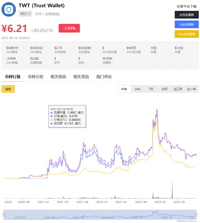The image size is (200, 223).
Task: Click the ≈$0.85216 dollar price
Action: pyautogui.click(x=42, y=31)
